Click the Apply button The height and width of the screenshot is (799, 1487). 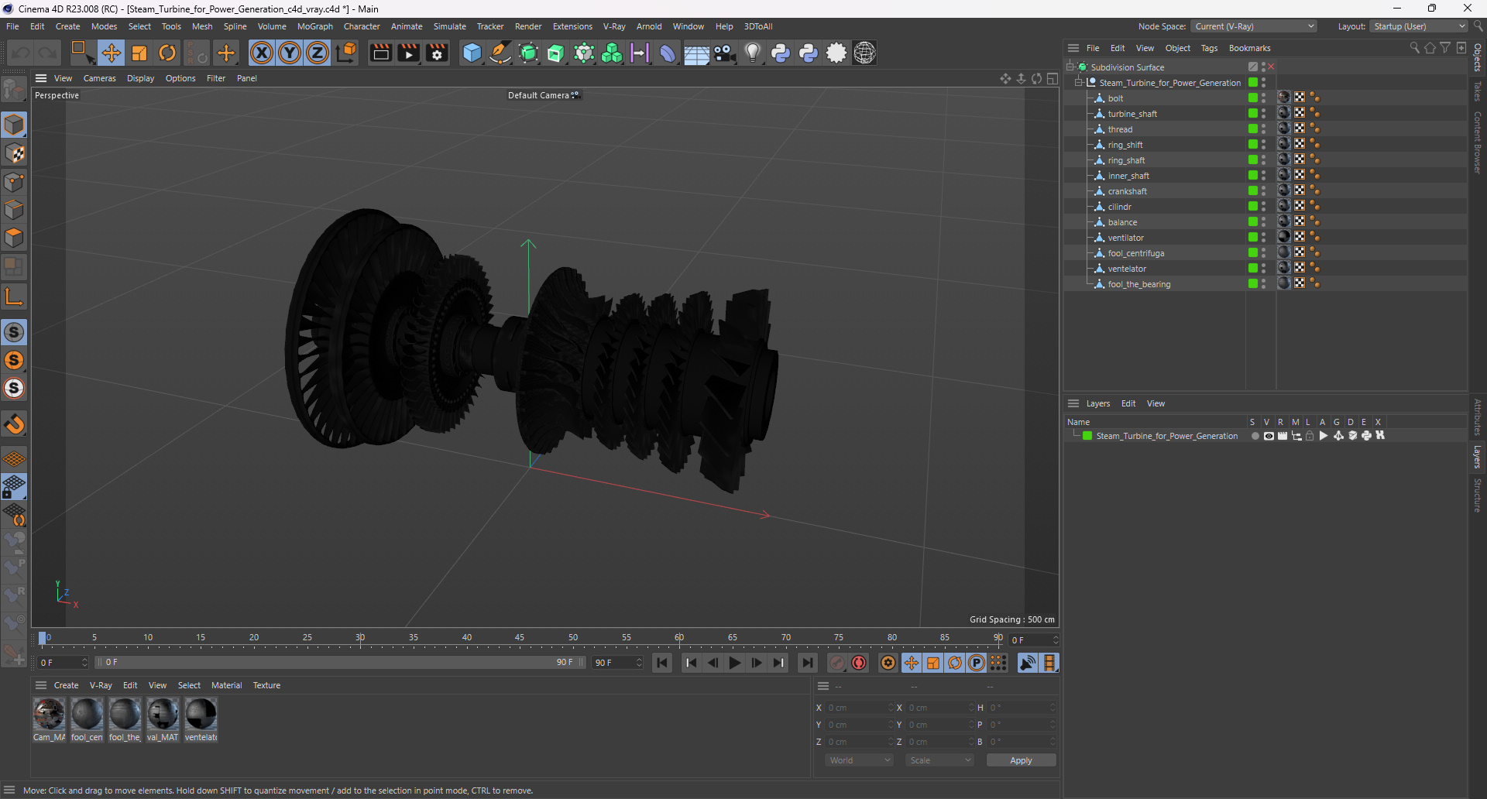point(1021,760)
